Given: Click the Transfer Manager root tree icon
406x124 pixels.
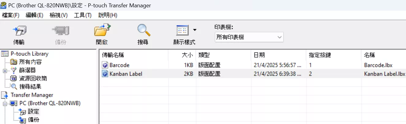Looking at the screenshot, I should click(5, 95).
